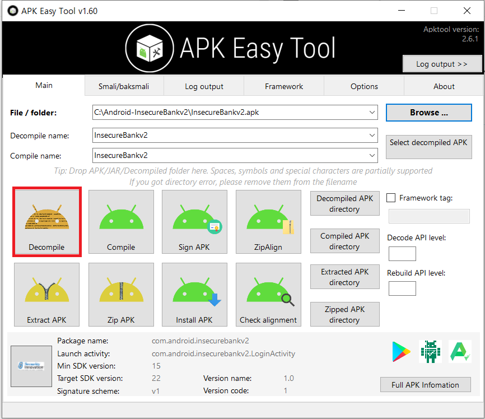Screen dimensions: 485x419
Task: Click package name com.android.insecurebankv2 value
Action: (200, 341)
